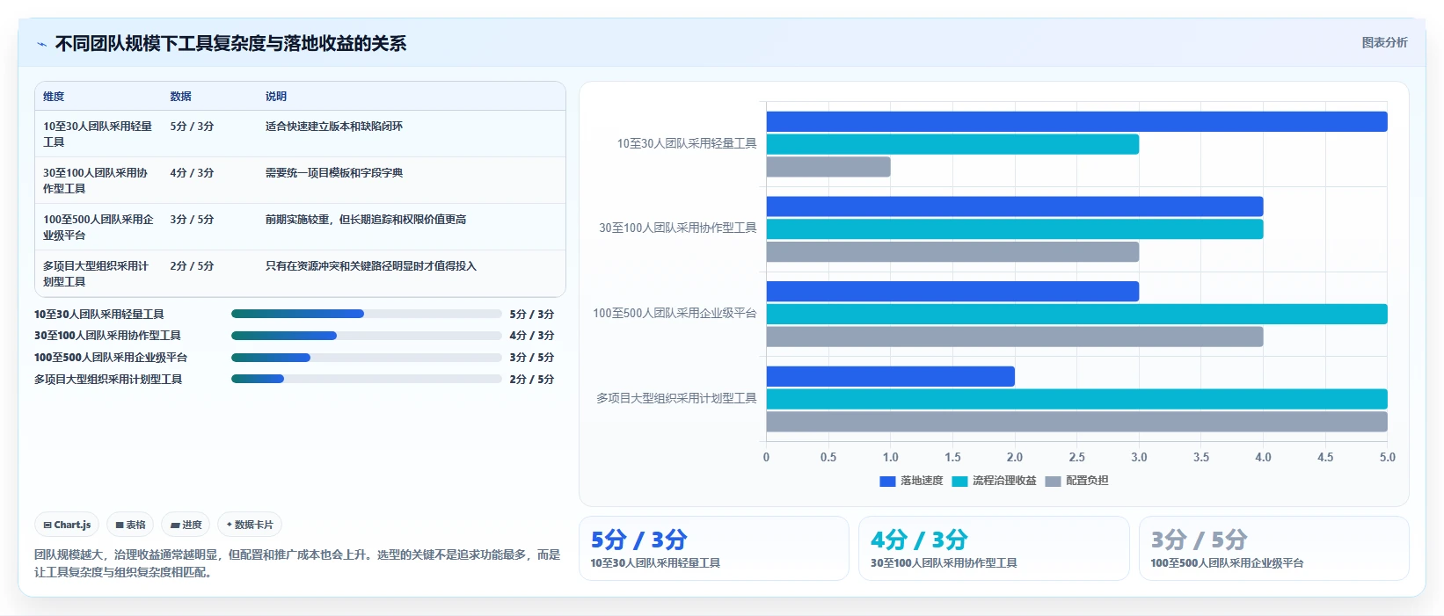Click 2分 / 5分 value in table
1444x616 pixels.
coord(192,266)
